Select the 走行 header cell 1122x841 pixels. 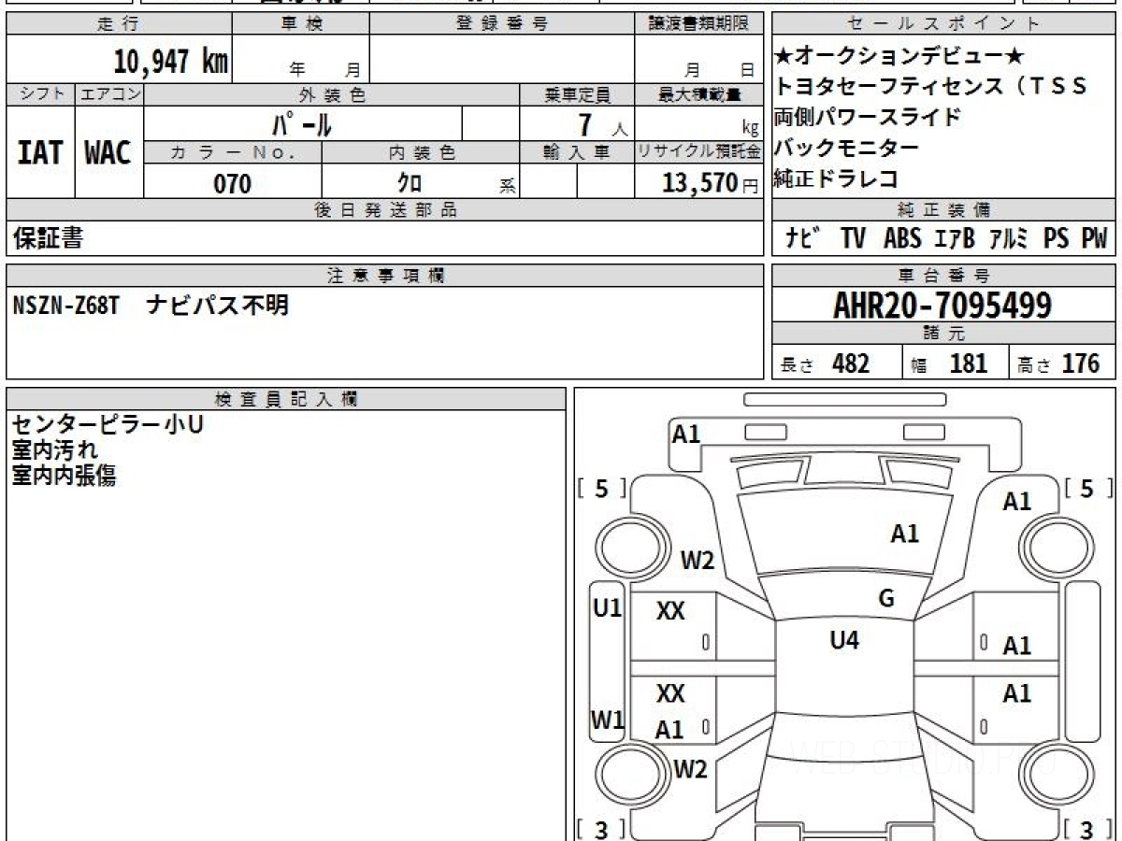[x=119, y=24]
